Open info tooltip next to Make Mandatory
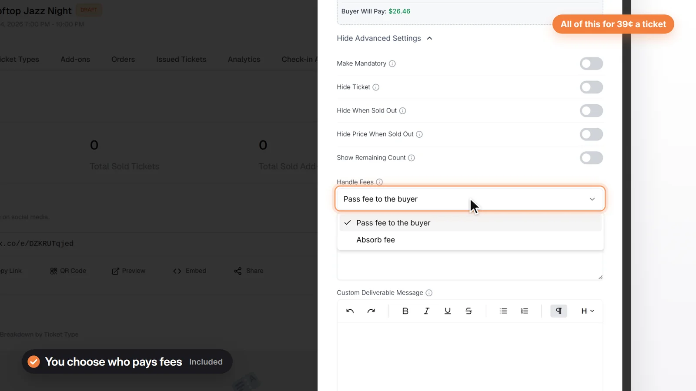Viewport: 696px width, 391px height. (392, 64)
